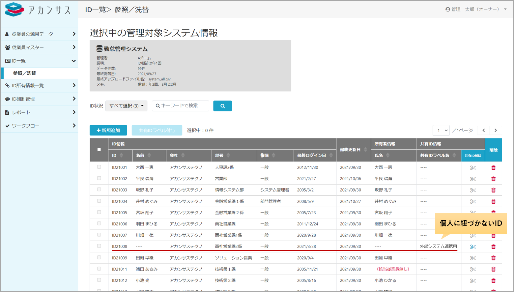514x292 pixels.
Task: Go to previous page arrow
Action: coord(484,131)
